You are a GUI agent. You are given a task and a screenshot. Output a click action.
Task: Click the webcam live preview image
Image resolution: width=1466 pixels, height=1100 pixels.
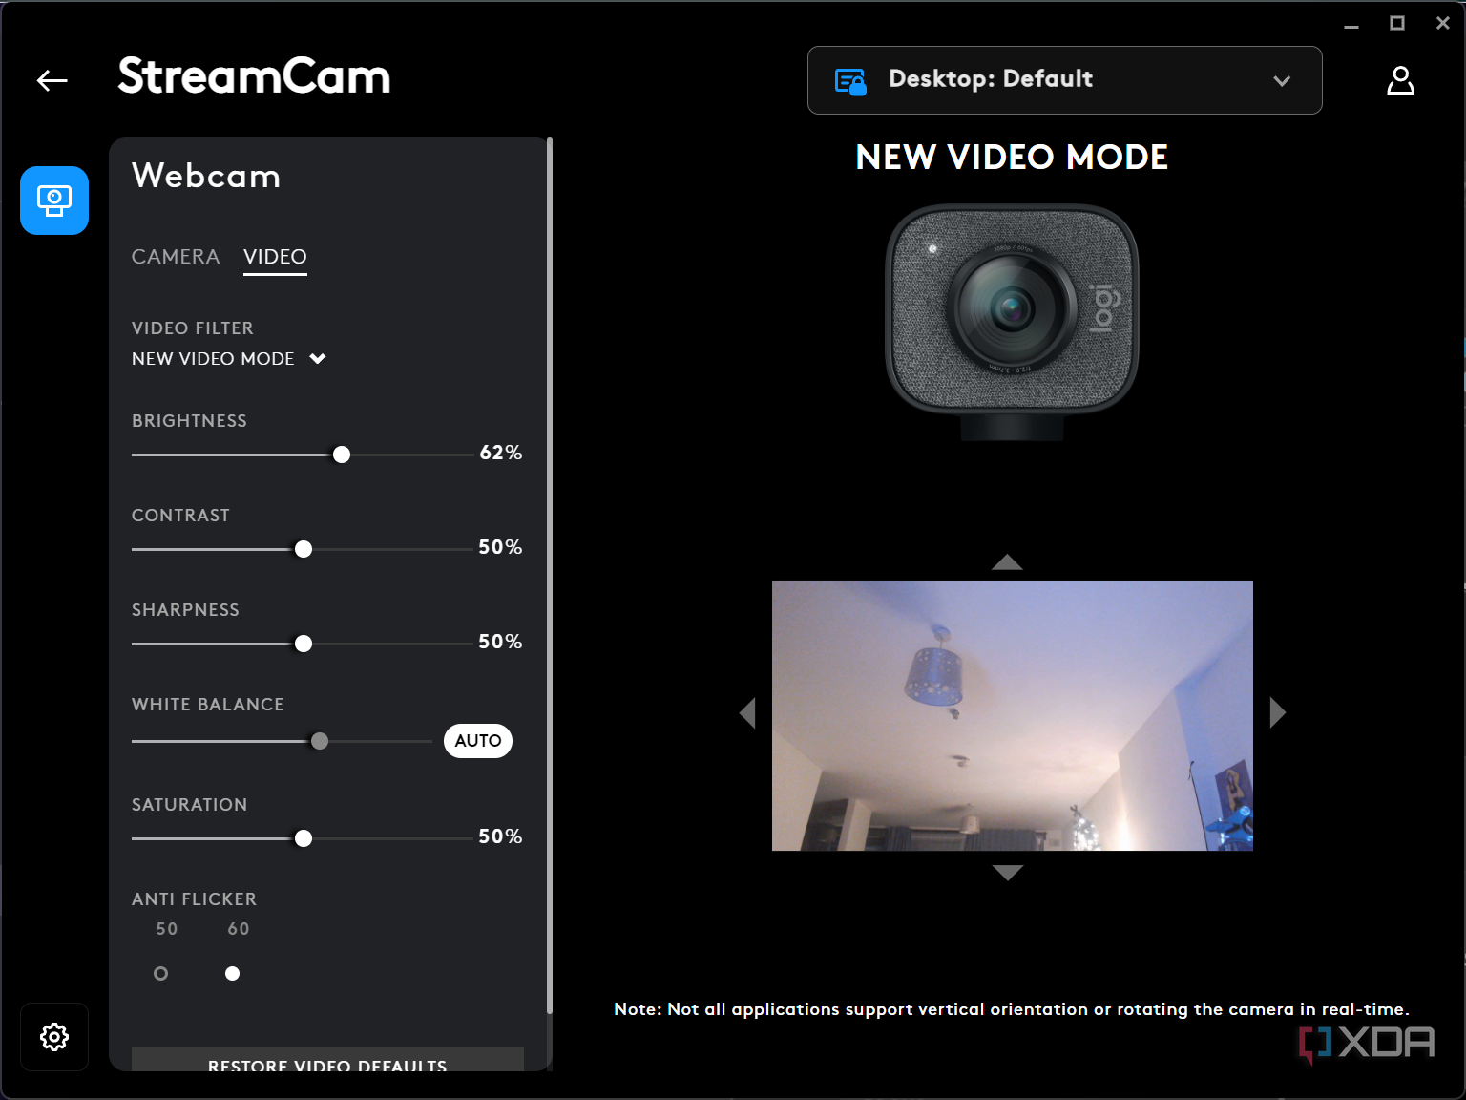click(x=1013, y=715)
